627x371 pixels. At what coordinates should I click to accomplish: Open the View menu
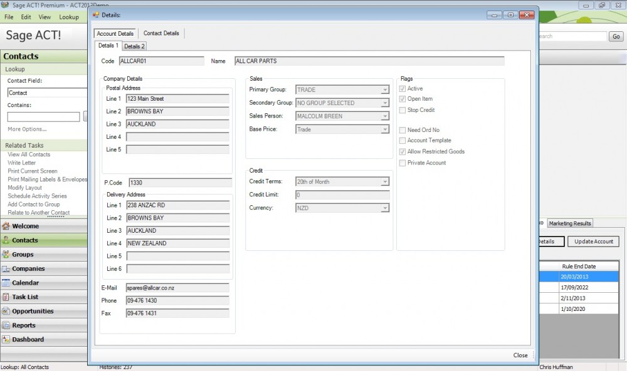pos(45,17)
